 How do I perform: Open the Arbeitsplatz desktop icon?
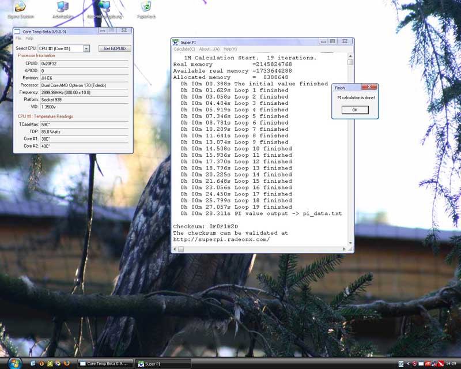[63, 9]
